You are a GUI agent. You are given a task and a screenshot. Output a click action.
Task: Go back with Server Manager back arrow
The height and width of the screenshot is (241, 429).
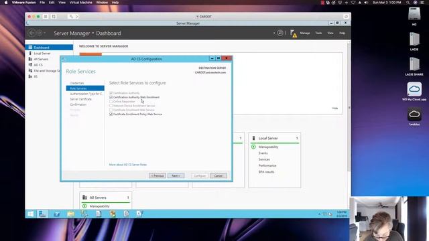tap(32, 33)
